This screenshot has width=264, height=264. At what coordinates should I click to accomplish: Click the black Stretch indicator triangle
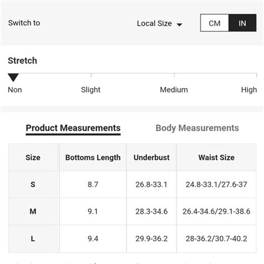click(x=13, y=77)
